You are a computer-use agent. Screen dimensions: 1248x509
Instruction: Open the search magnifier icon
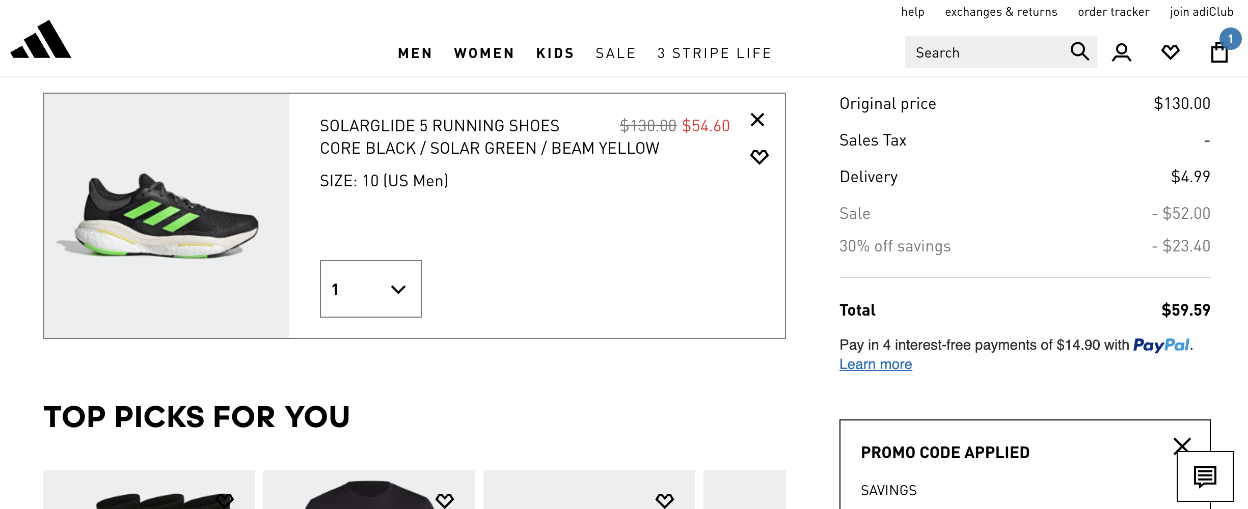pos(1079,51)
